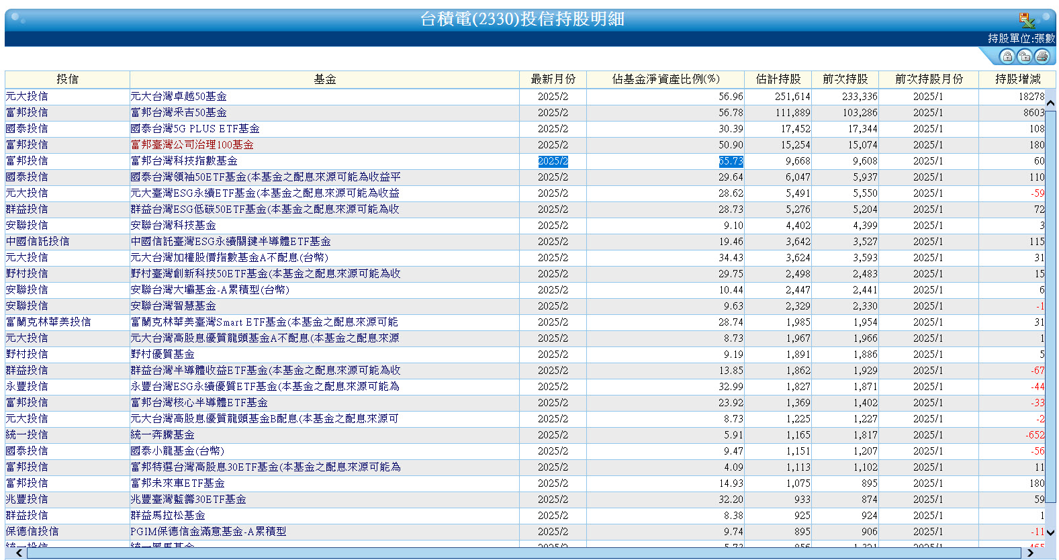Open 富邦臺灣公司治理100基金 red fund link

[192, 145]
